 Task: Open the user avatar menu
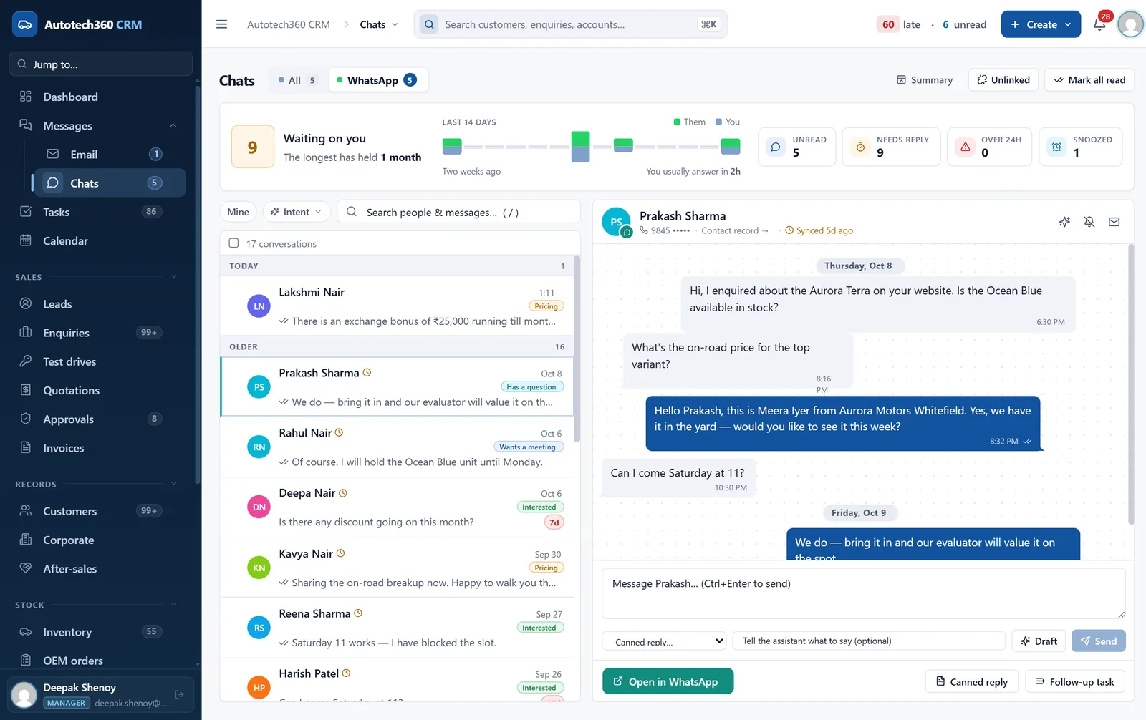[1131, 24]
